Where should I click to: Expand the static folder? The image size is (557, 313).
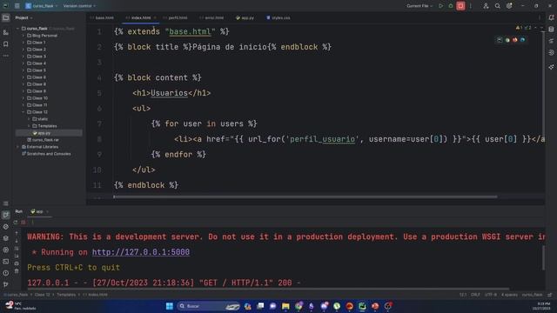pos(29,119)
